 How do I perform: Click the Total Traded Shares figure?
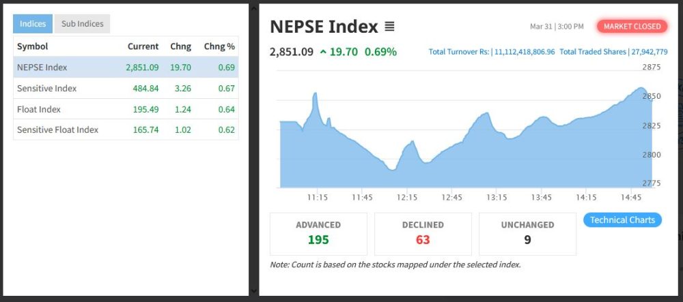[x=649, y=52]
